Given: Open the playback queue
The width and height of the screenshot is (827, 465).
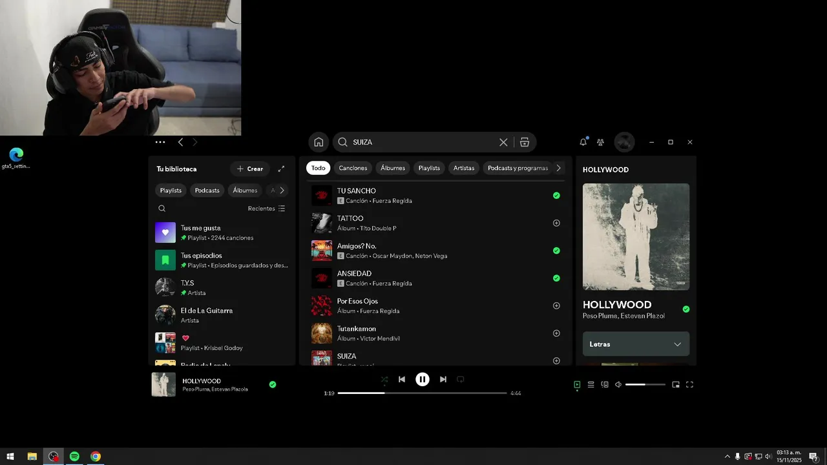Looking at the screenshot, I should pyautogui.click(x=591, y=384).
